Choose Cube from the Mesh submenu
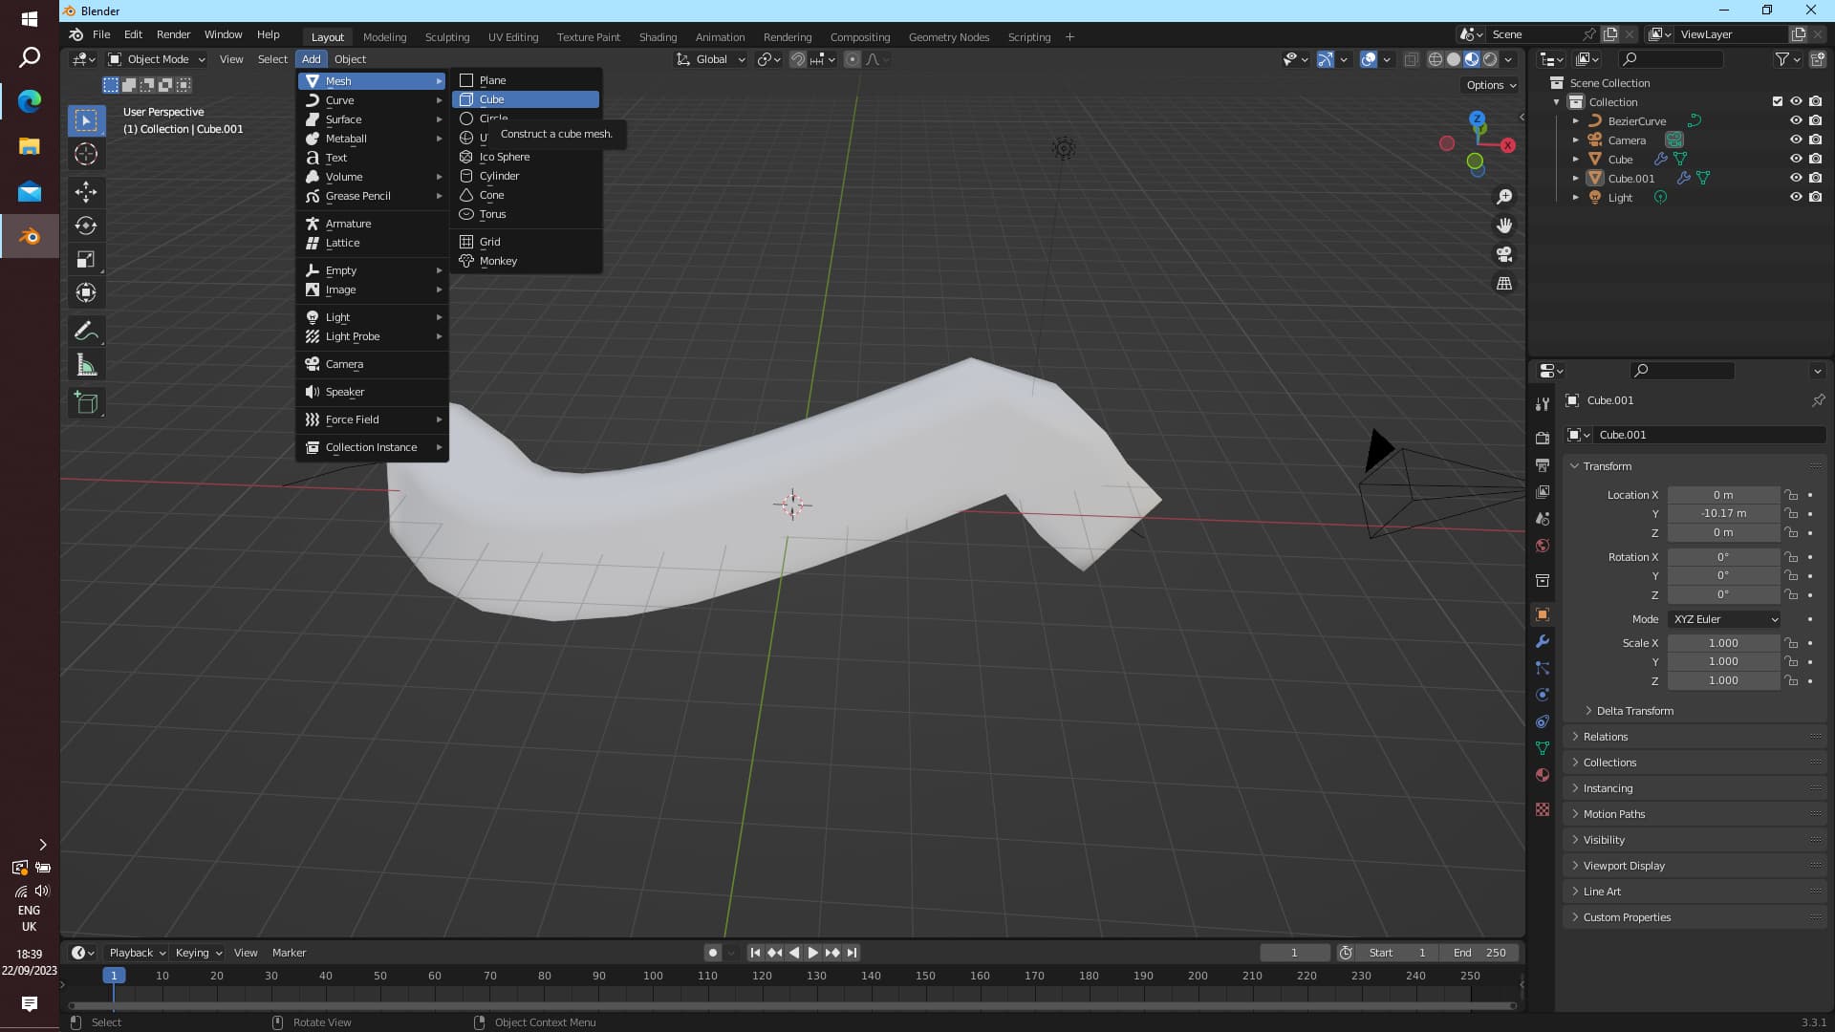This screenshot has width=1835, height=1032. (x=526, y=99)
